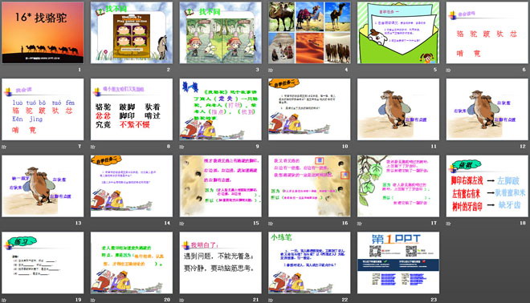The width and height of the screenshot is (530, 303).
Task: Select slide 16 with red boxed characters
Action: point(309,186)
